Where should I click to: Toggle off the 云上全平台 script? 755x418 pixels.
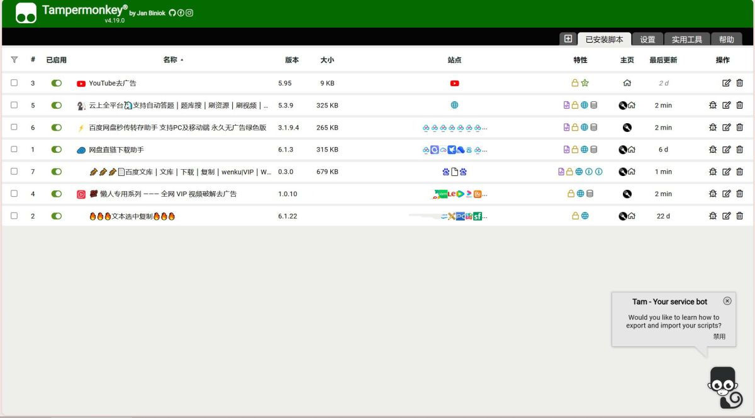coord(57,105)
